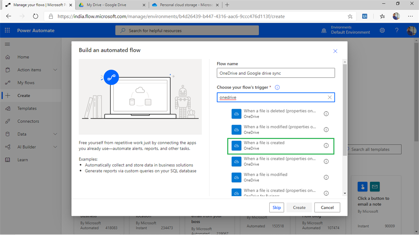Viewport: 419px width, 235px height.
Task: Click the Data cylinder icon
Action: pyautogui.click(x=8, y=134)
